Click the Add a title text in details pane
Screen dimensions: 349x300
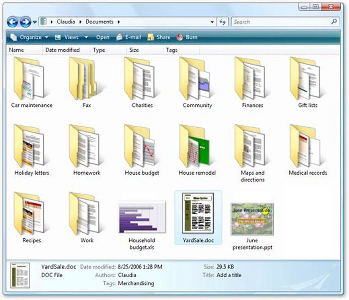228,275
